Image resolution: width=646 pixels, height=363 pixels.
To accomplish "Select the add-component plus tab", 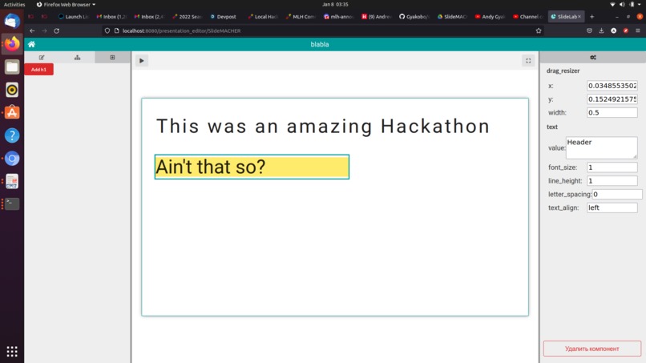I will 112,57.
